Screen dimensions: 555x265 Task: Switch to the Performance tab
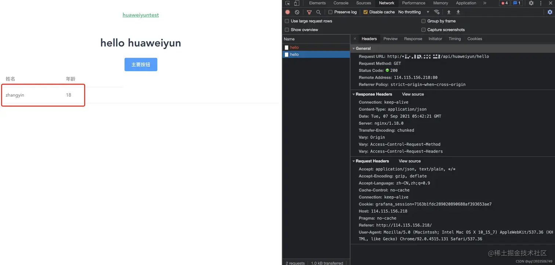(x=414, y=3)
